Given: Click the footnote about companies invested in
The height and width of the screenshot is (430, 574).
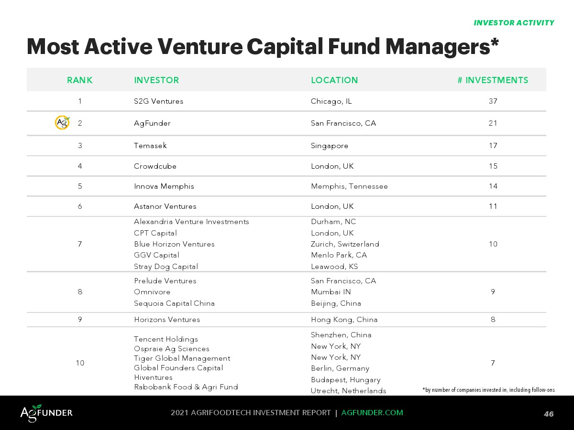Looking at the screenshot, I should click(488, 390).
